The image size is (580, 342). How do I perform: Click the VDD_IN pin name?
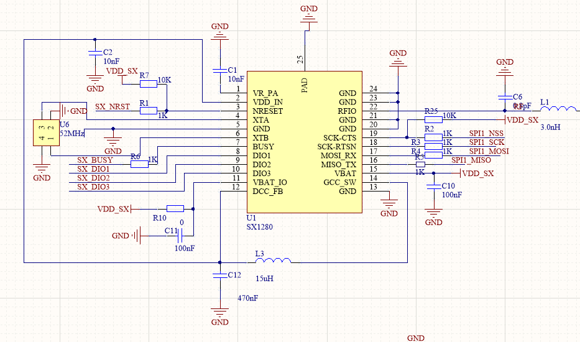(268, 102)
